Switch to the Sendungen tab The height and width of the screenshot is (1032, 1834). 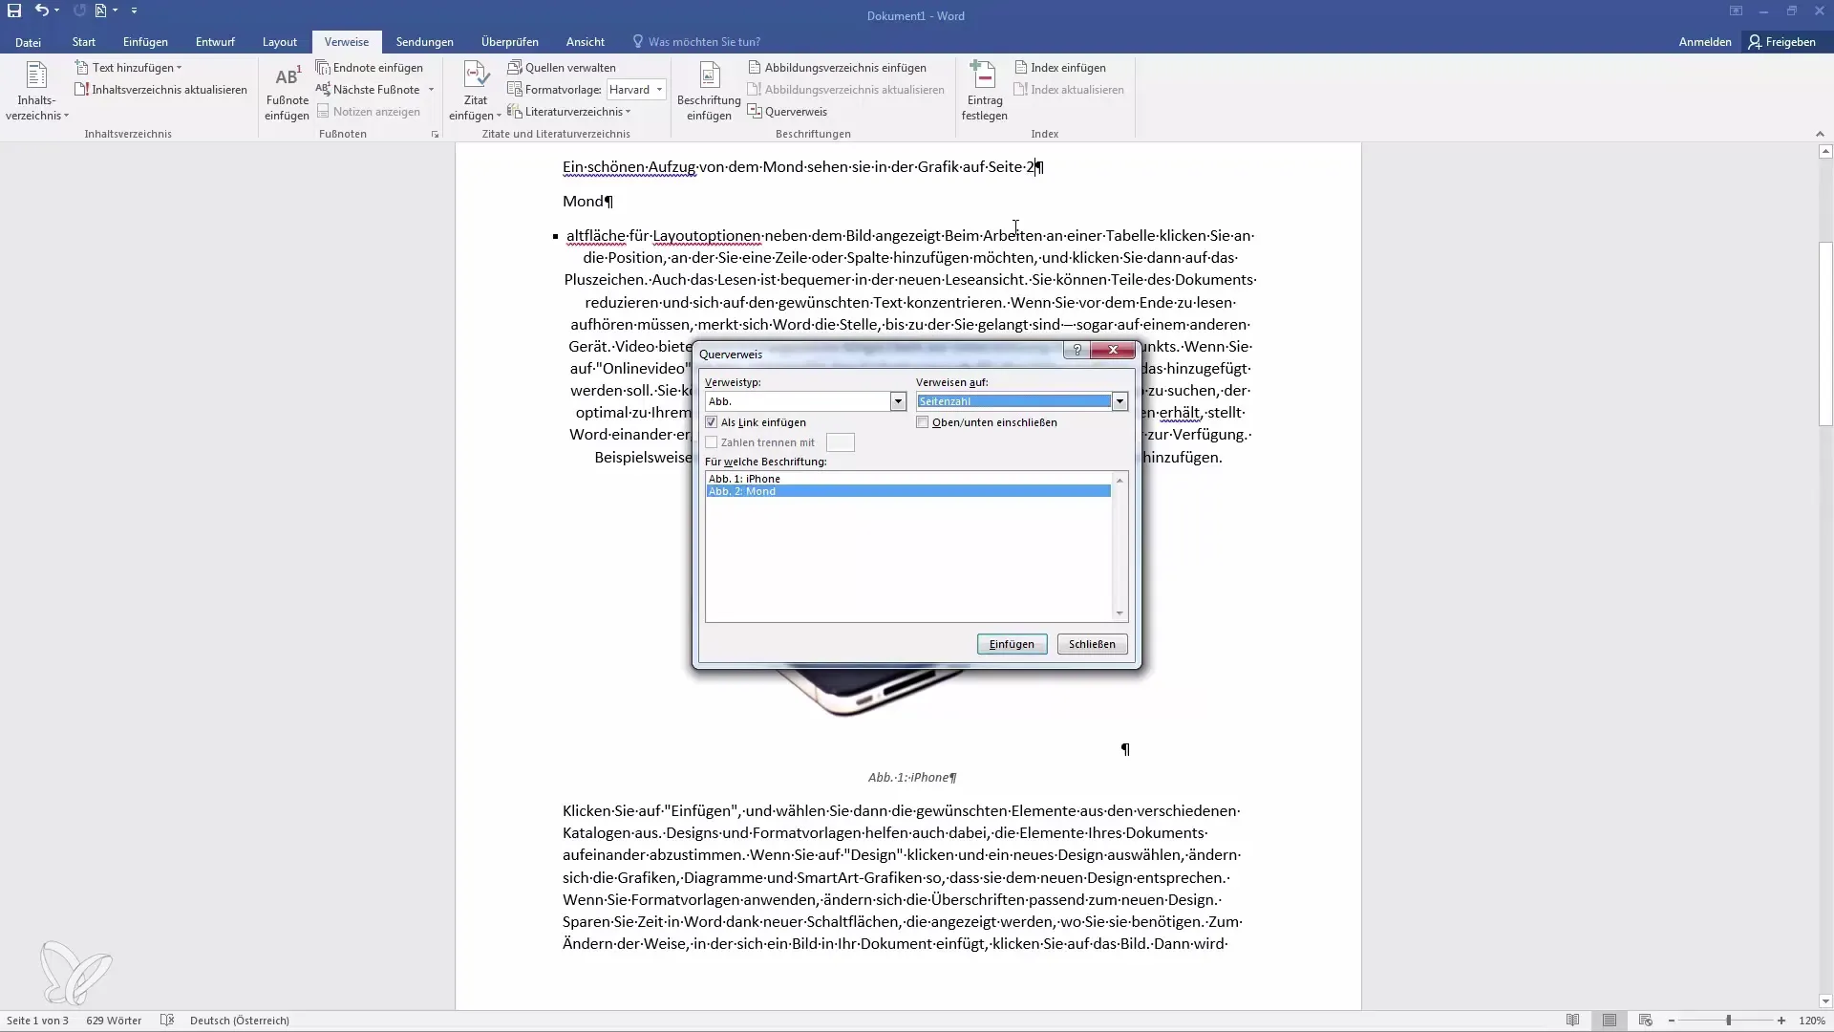point(424,42)
